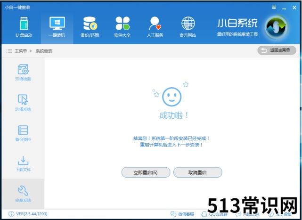Click the 小白一键重装 window title

pyautogui.click(x=17, y=8)
